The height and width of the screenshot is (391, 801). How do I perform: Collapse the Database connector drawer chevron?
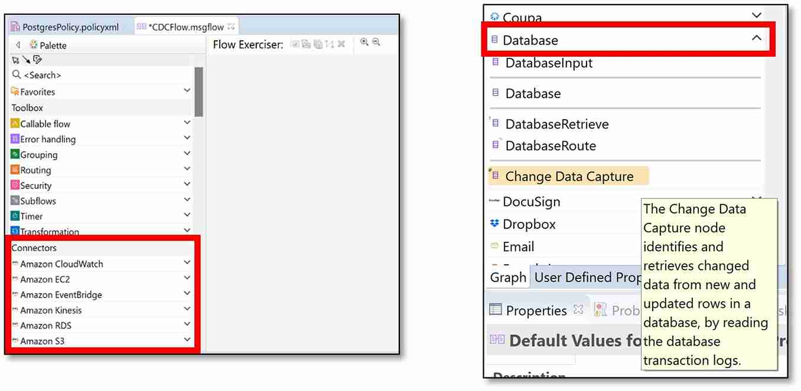tap(756, 39)
